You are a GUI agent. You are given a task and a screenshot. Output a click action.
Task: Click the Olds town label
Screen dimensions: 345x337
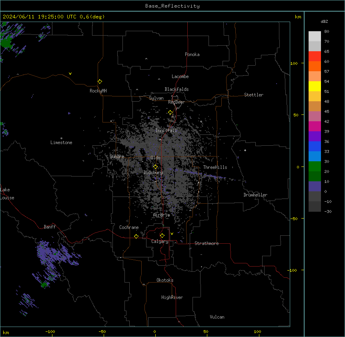pyautogui.click(x=155, y=158)
